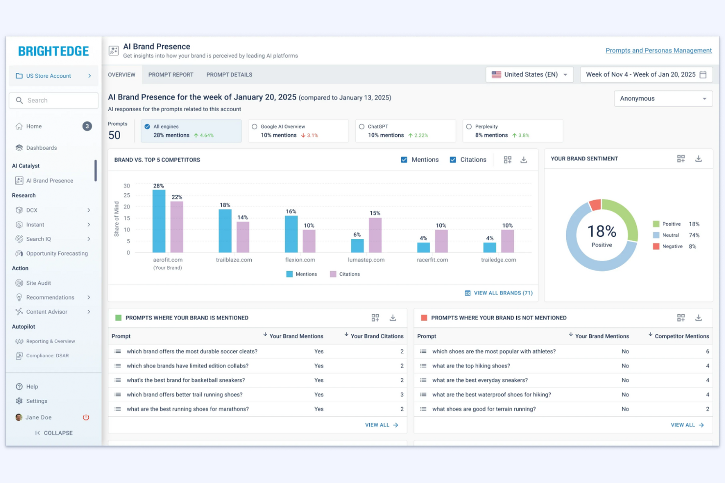Click the sidebar Search field
725x483 pixels.
tap(53, 100)
